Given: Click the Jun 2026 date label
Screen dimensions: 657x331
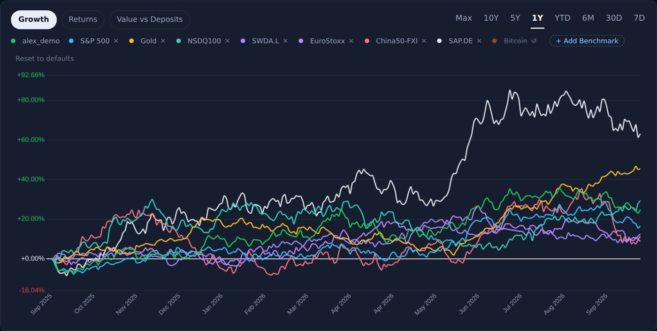Looking at the screenshot, I should click(x=468, y=304).
